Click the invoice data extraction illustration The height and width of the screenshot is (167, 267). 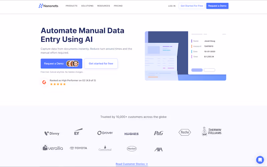(x=186, y=56)
